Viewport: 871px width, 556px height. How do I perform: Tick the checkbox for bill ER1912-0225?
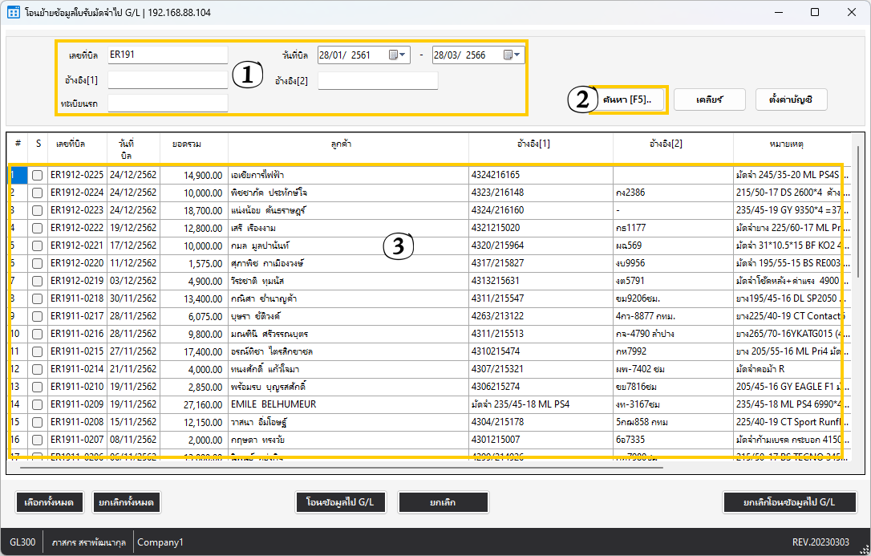[x=37, y=175]
